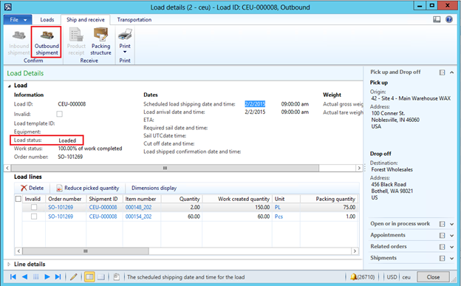
Task: Open the Product receipt icon
Action: (76, 35)
